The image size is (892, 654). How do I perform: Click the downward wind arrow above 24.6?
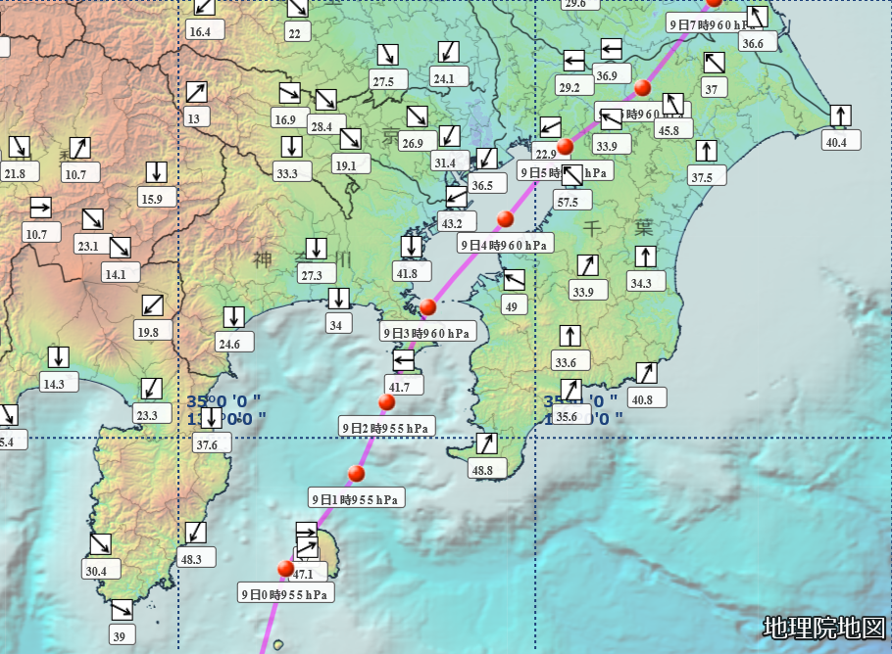pos(232,317)
